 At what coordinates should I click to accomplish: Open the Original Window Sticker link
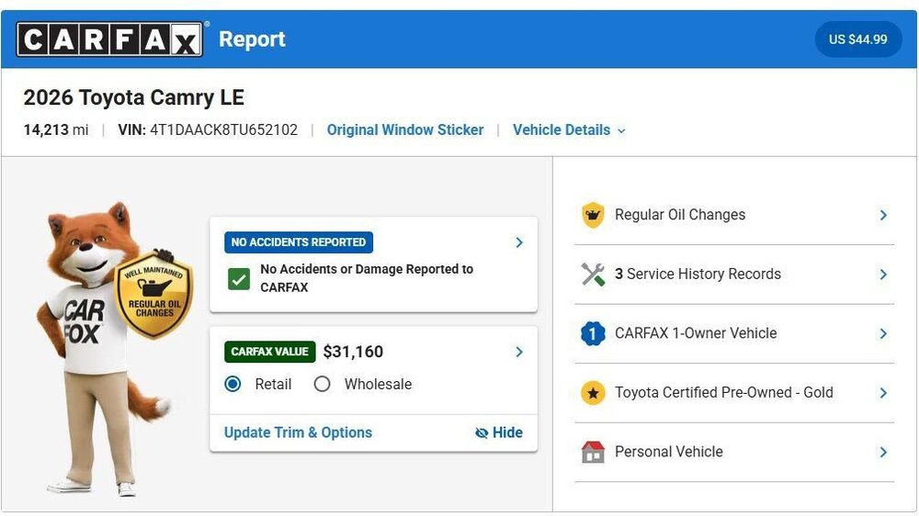pos(405,130)
